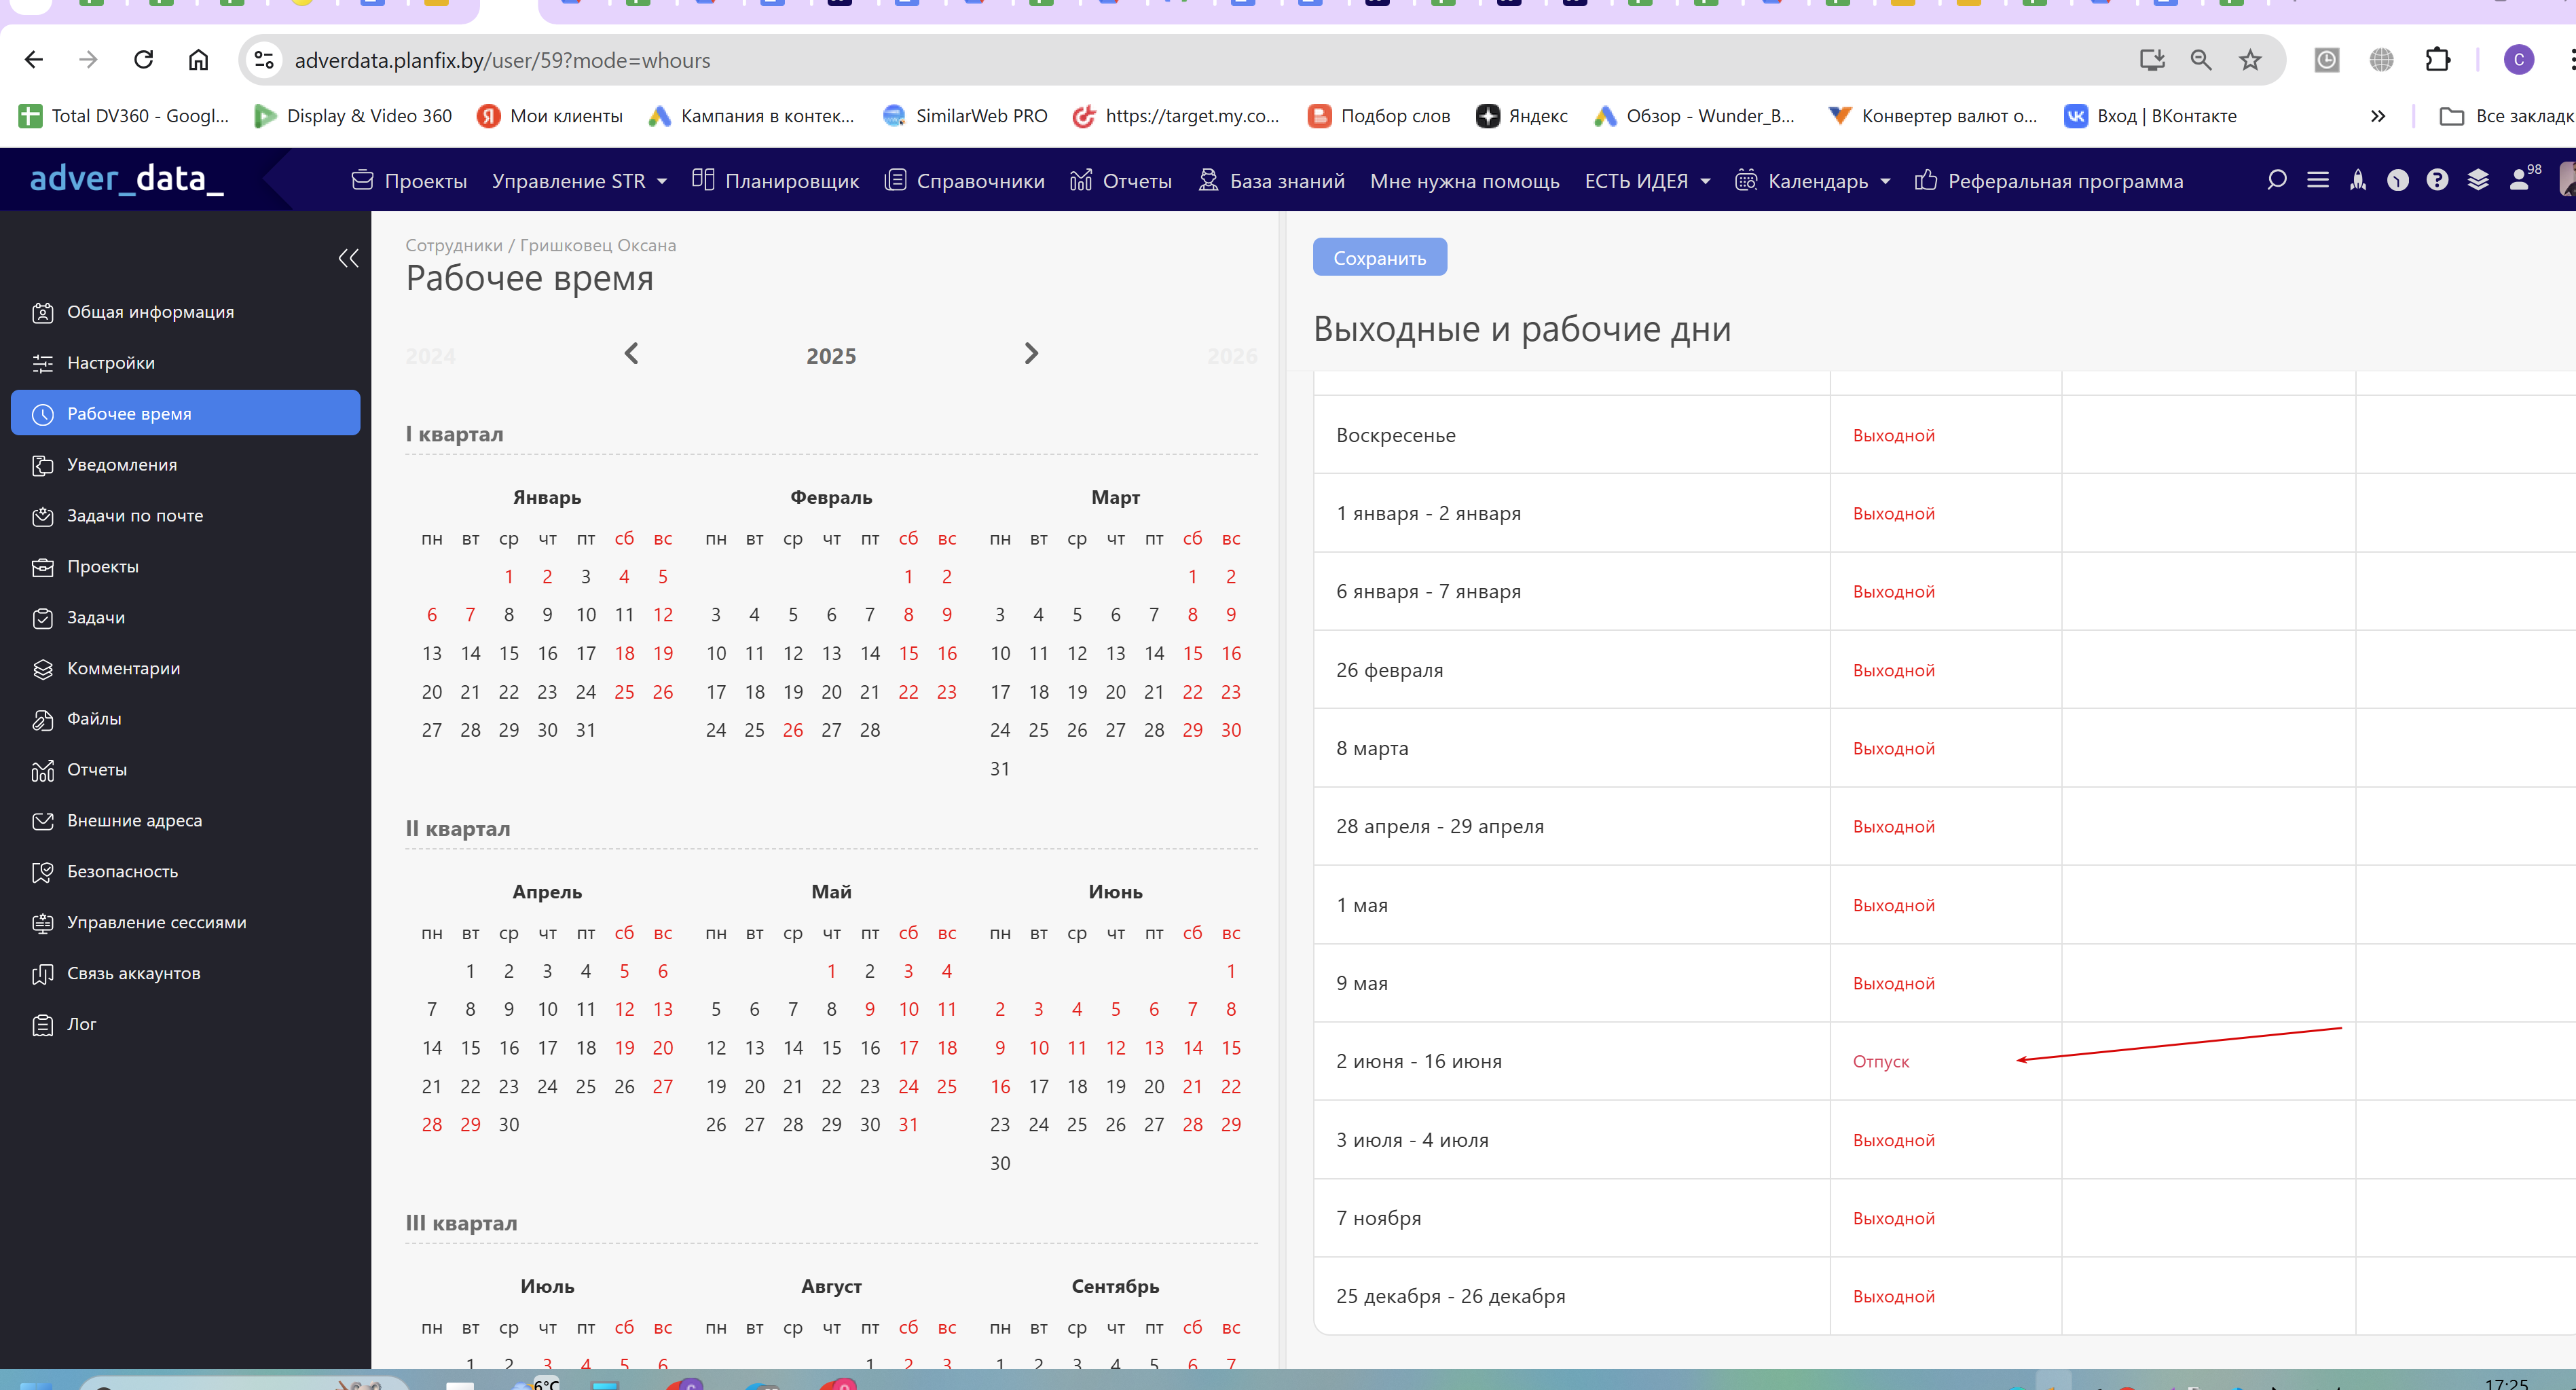Expand the ЕСТЬ ИДЕЯ dropdown menu
Viewport: 2576px width, 1390px height.
[1647, 181]
